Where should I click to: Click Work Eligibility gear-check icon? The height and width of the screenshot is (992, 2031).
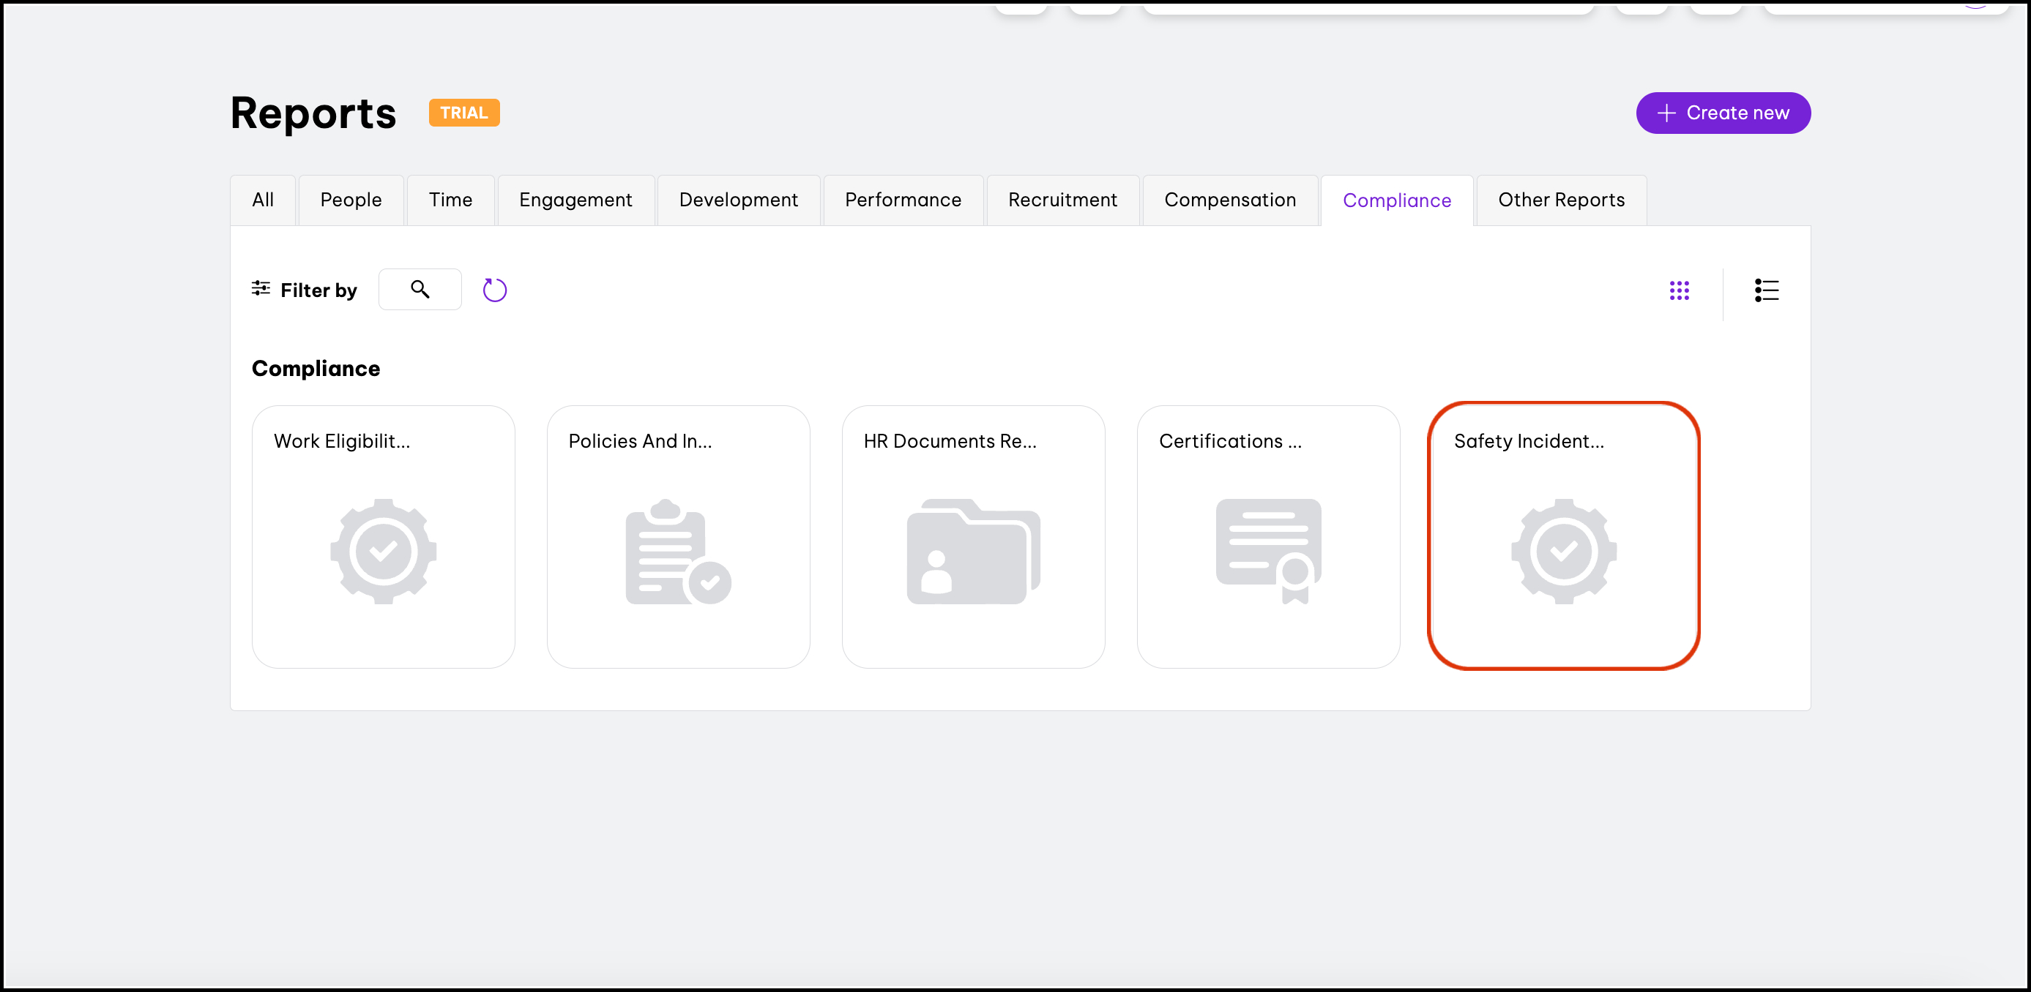[x=383, y=552]
